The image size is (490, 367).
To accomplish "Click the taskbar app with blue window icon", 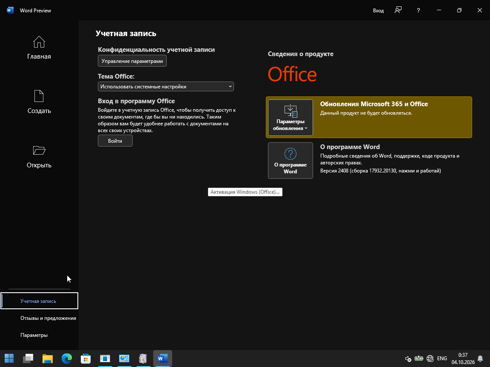I will pyautogui.click(x=105, y=358).
